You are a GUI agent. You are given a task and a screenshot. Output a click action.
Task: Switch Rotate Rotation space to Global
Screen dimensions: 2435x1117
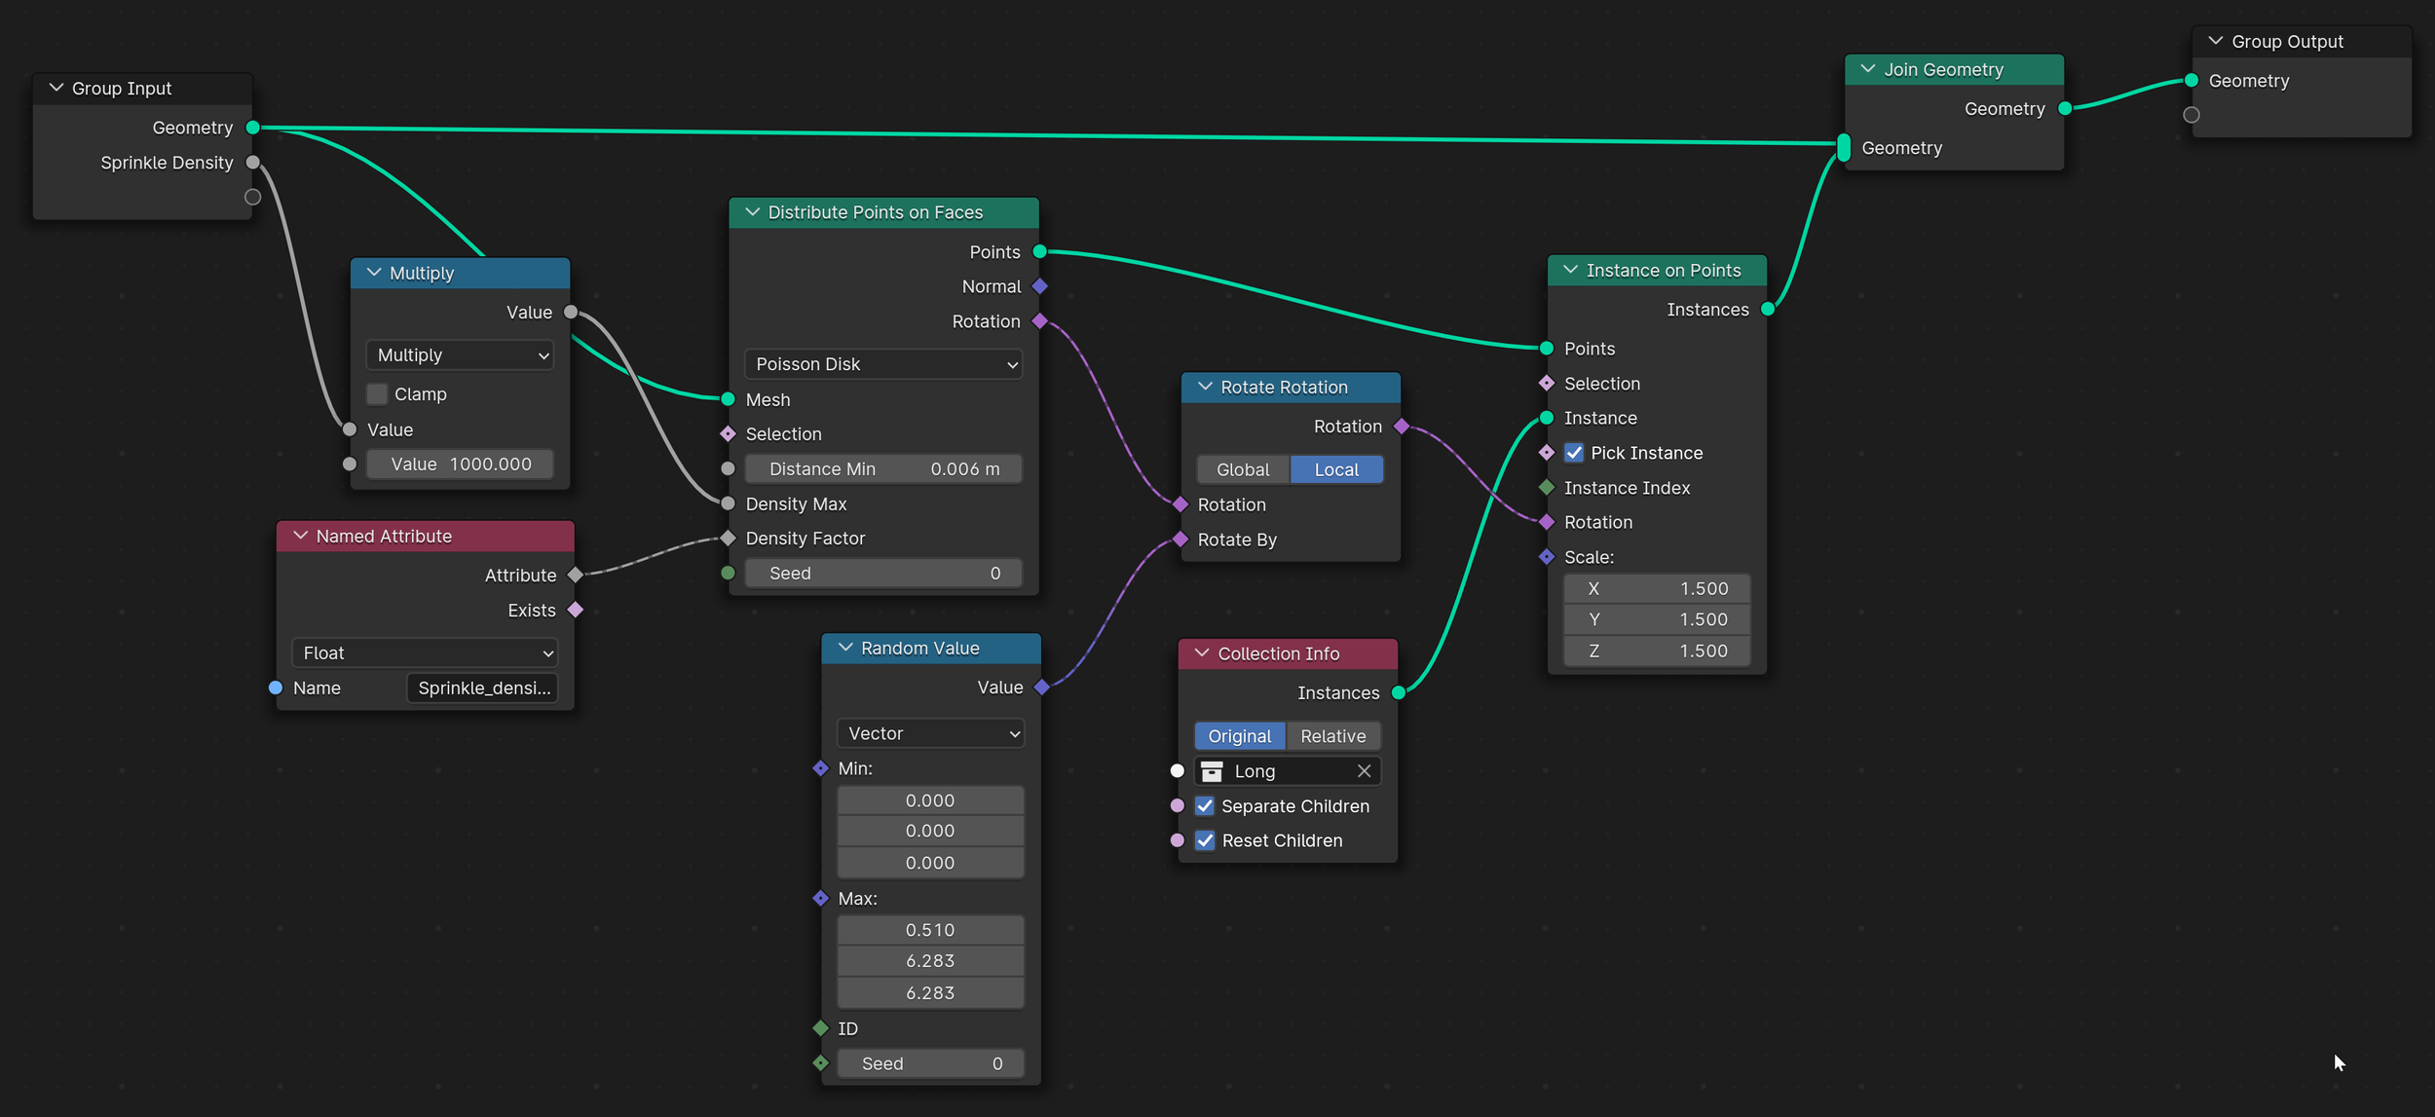(x=1242, y=469)
